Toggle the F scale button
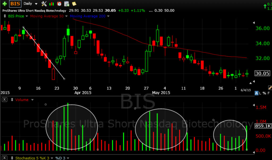This screenshot has height=160, width=272. [269, 93]
